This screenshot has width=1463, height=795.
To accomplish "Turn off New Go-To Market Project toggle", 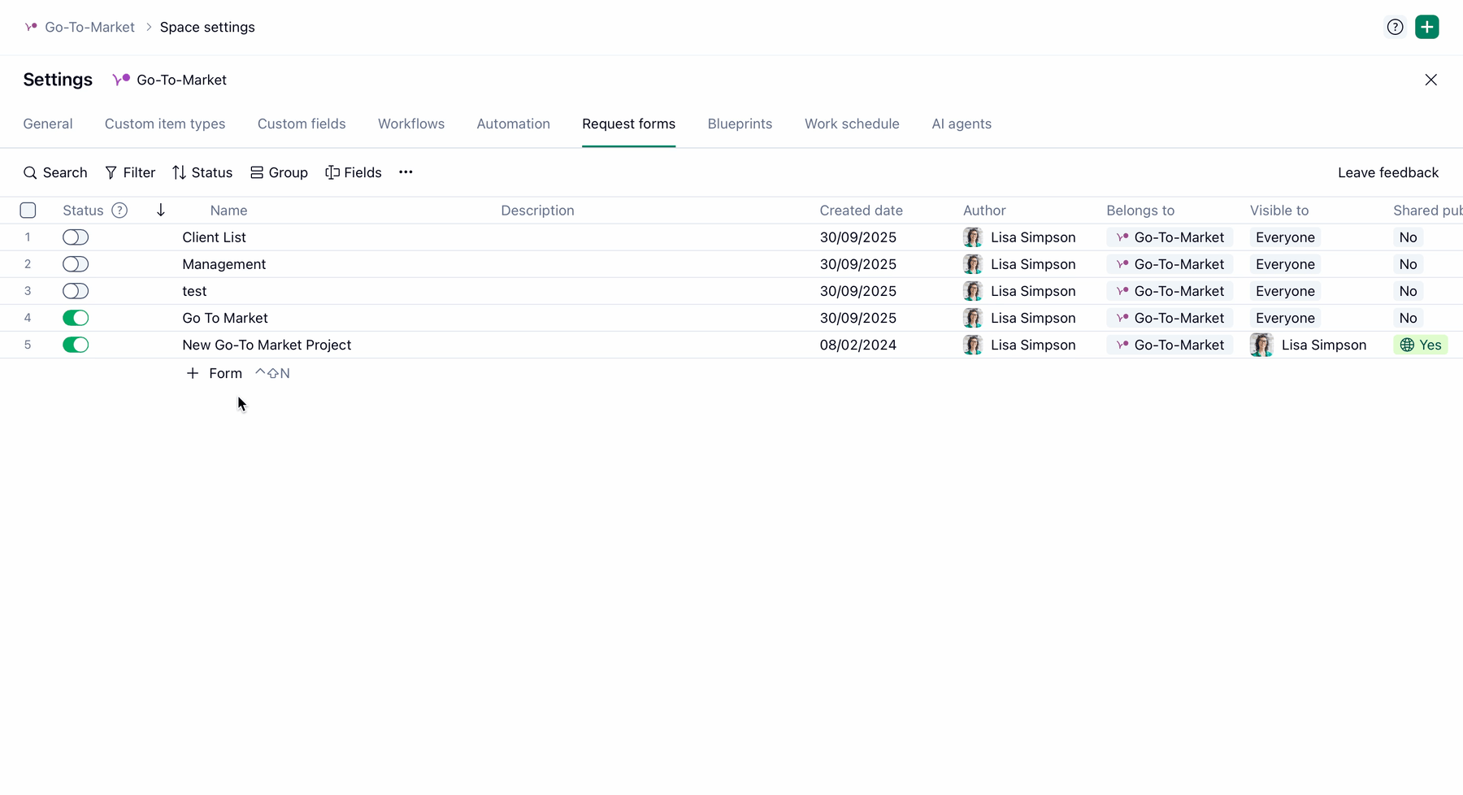I will [x=76, y=345].
